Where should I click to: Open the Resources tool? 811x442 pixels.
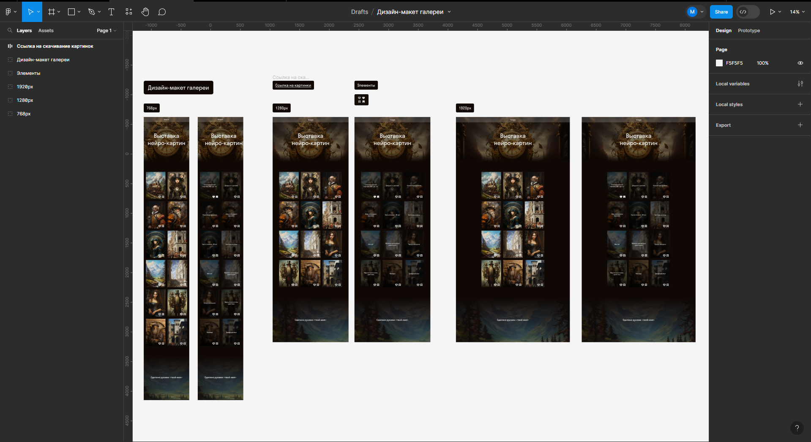tap(128, 12)
